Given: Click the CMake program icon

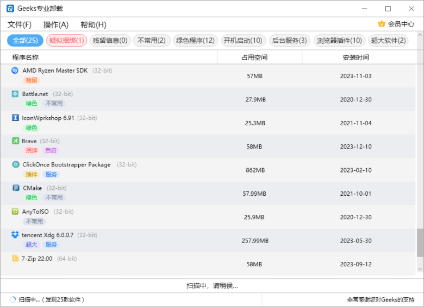Looking at the screenshot, I should tap(15, 188).
